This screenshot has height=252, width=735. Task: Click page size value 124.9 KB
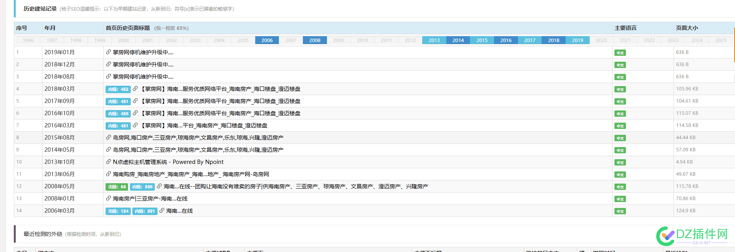click(x=686, y=211)
